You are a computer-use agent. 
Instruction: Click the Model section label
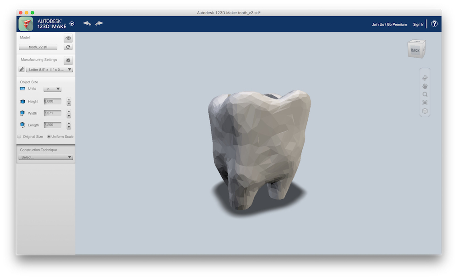click(25, 38)
